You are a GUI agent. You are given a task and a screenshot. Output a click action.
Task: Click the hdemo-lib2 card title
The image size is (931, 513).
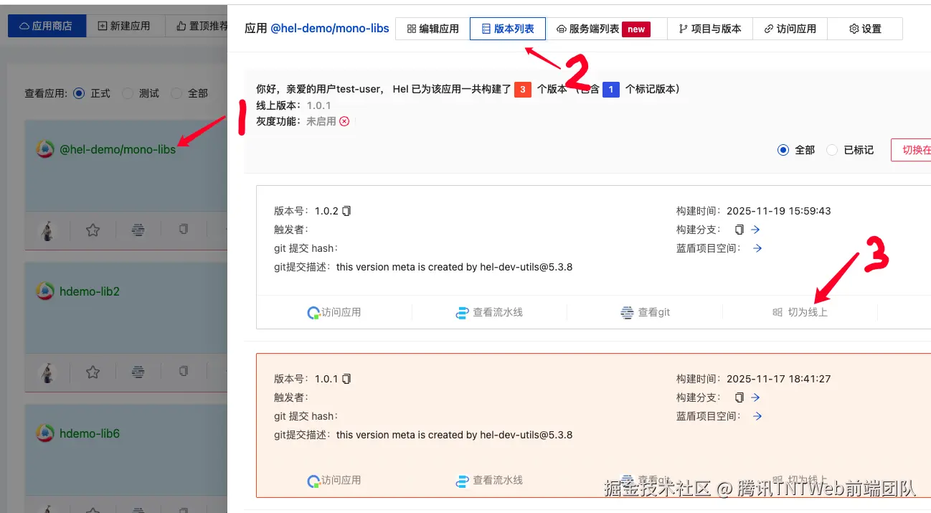(90, 291)
